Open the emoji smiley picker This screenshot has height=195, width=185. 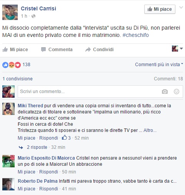pyautogui.click(x=177, y=92)
